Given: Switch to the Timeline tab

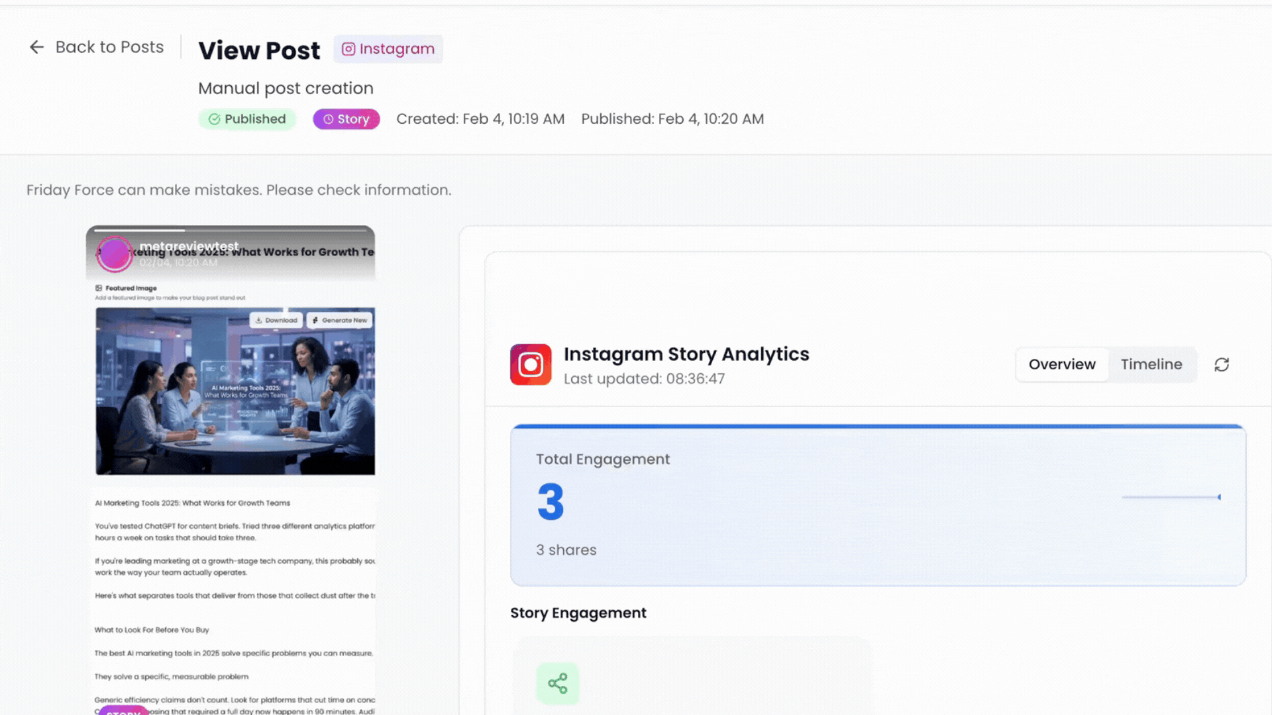Looking at the screenshot, I should (1151, 365).
